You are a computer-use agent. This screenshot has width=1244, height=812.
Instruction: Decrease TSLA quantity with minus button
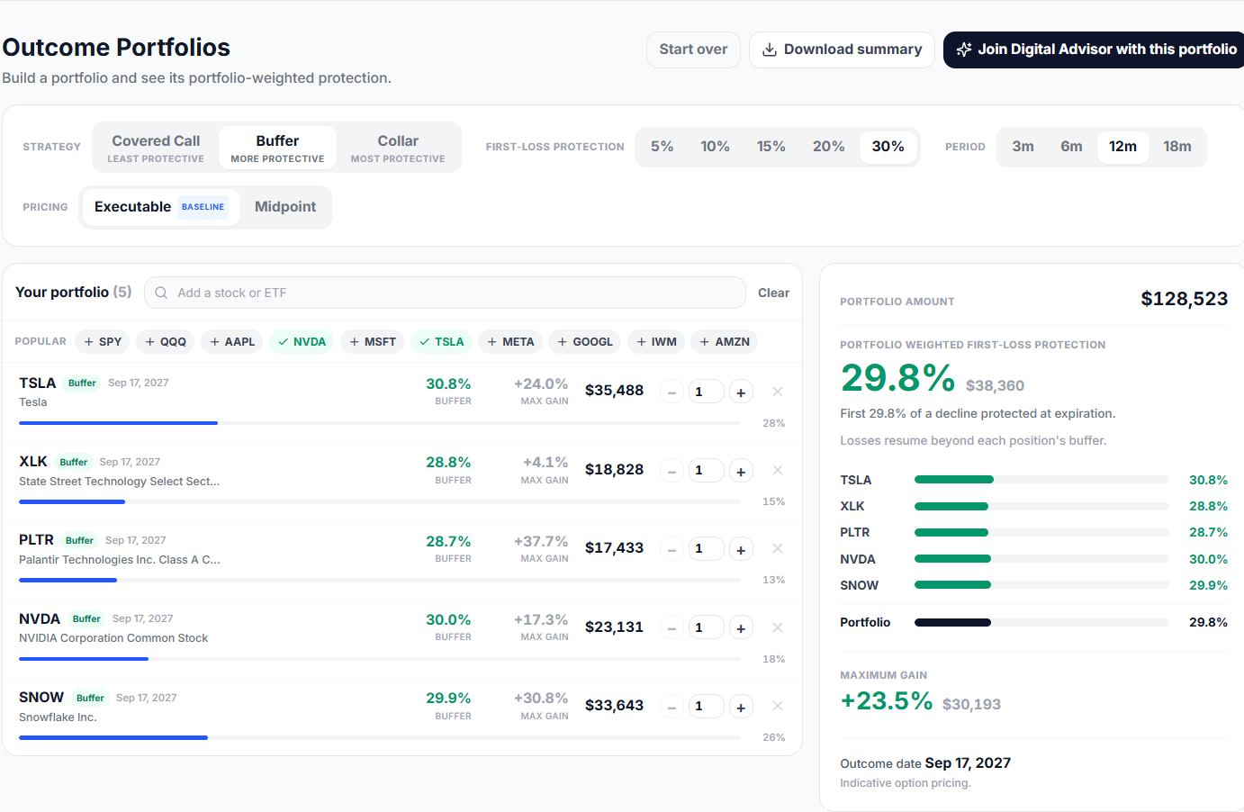tap(672, 392)
